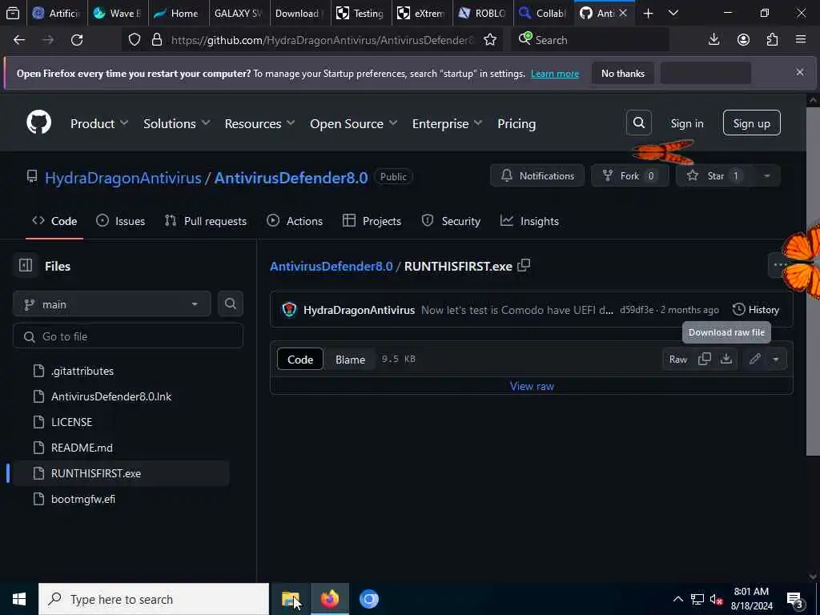Show site security padlock info
The width and height of the screenshot is (820, 615).
pyautogui.click(x=156, y=40)
